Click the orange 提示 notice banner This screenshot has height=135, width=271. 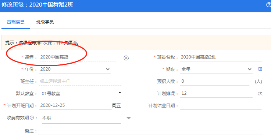click(x=136, y=42)
